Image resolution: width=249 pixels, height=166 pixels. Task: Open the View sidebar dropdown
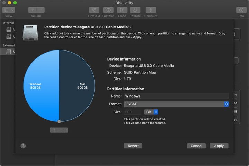(9, 10)
